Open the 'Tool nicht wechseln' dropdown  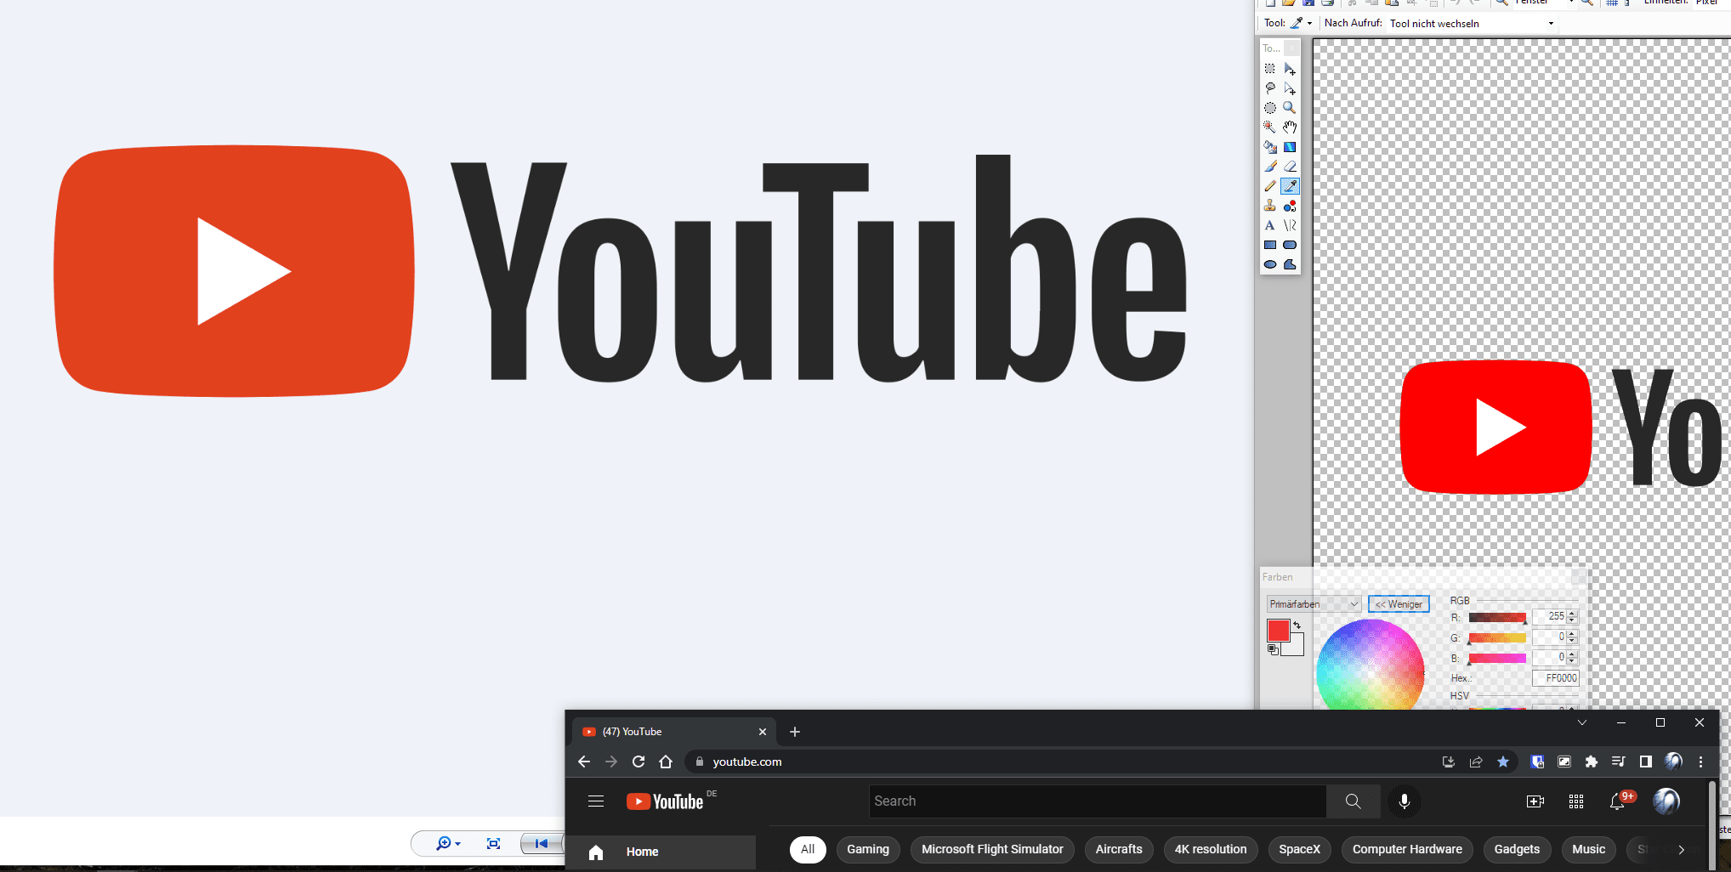click(1472, 23)
